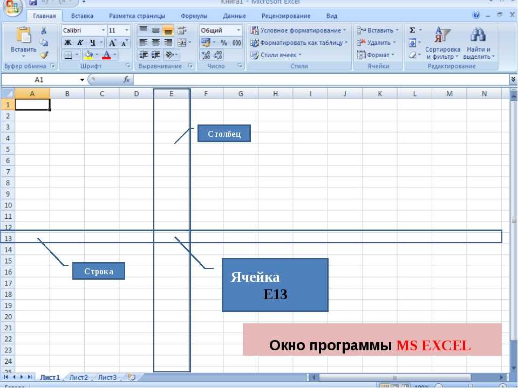518x388 pixels.
Task: Open the Рецензирование tab
Action: (286, 16)
